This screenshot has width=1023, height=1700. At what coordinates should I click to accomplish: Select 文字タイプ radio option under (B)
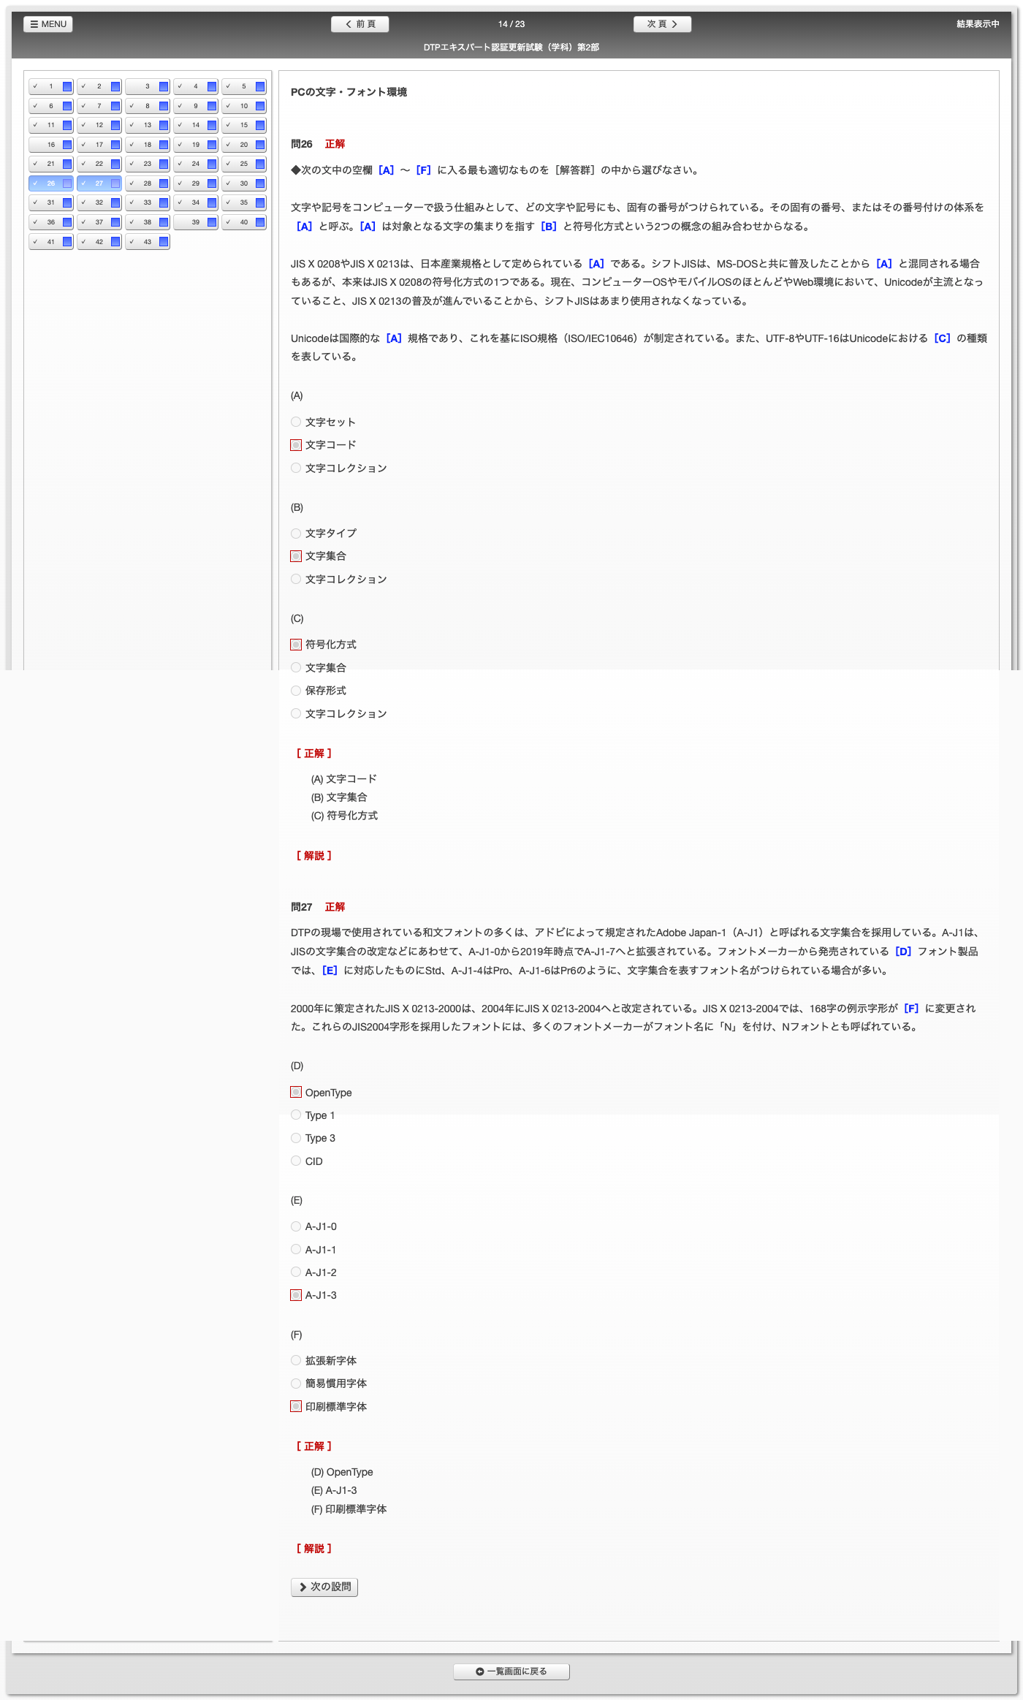[296, 534]
